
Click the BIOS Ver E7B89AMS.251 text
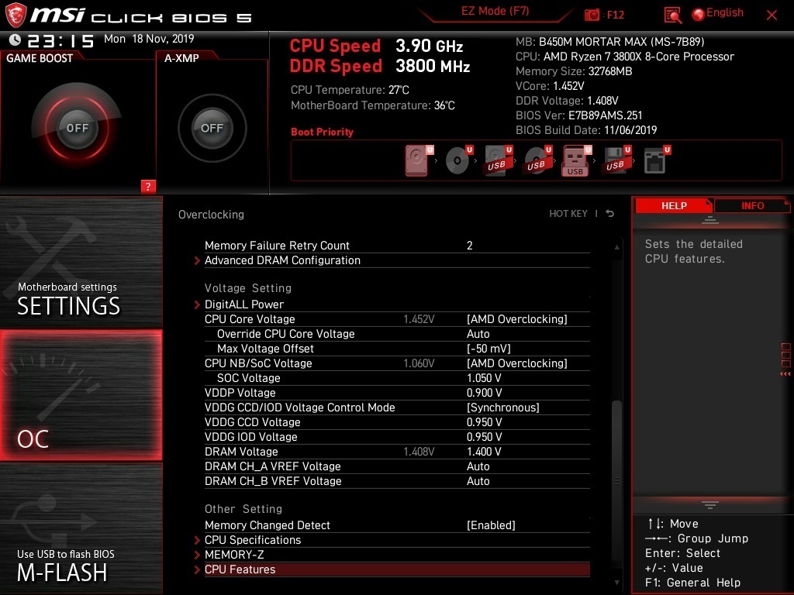coord(578,115)
